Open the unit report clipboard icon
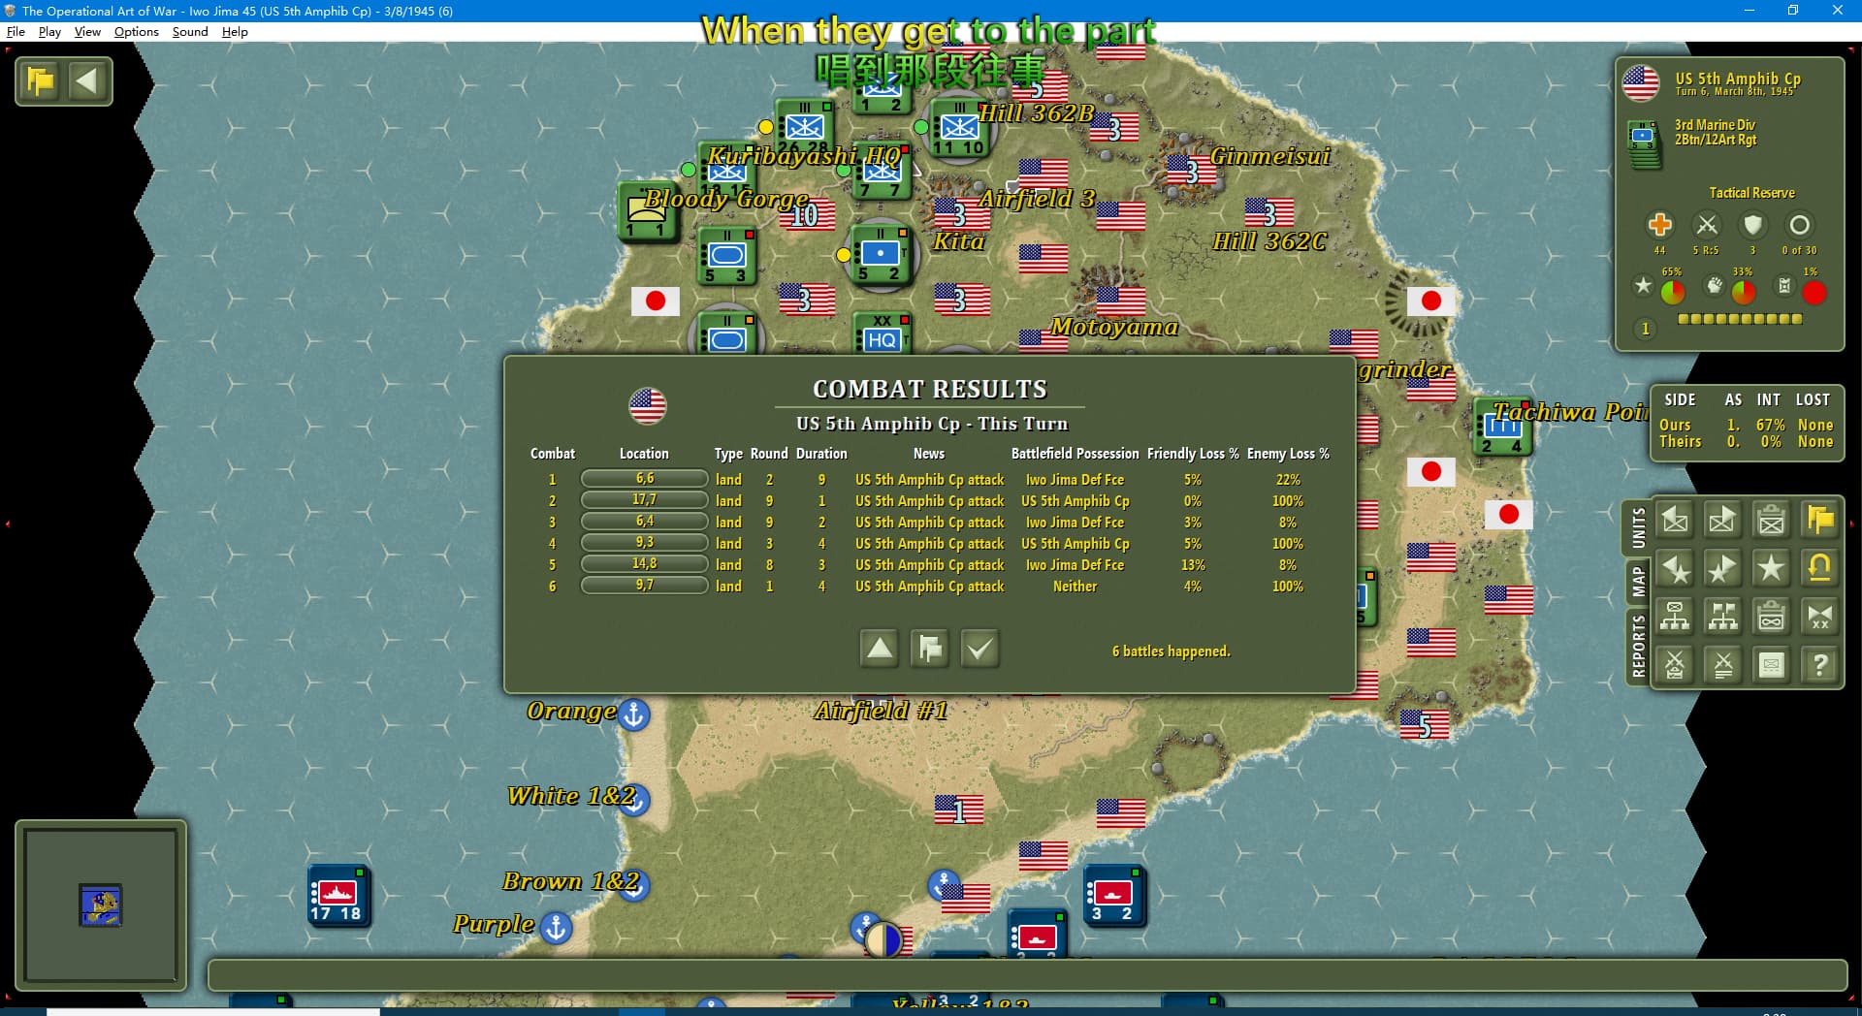 coord(1771,521)
